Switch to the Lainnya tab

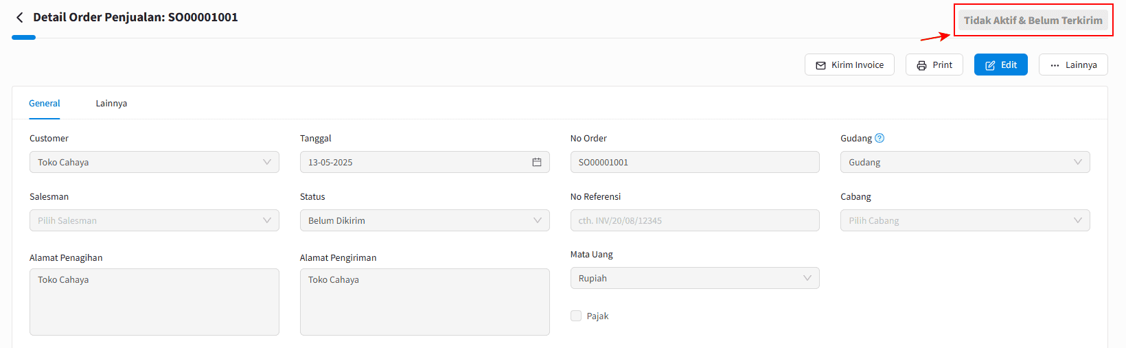tap(111, 104)
